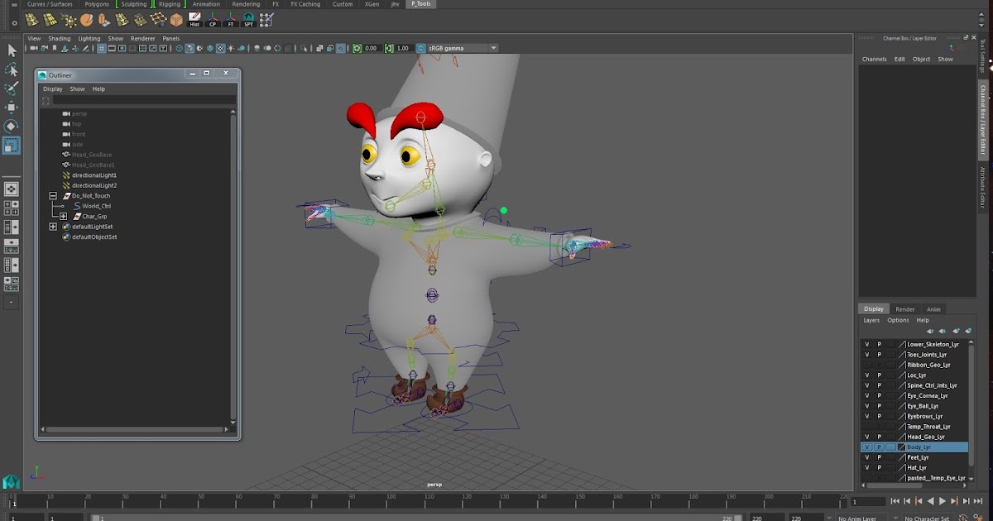Image resolution: width=993 pixels, height=521 pixels.
Task: Click the orange cube icon on the shelf
Action: (175, 19)
